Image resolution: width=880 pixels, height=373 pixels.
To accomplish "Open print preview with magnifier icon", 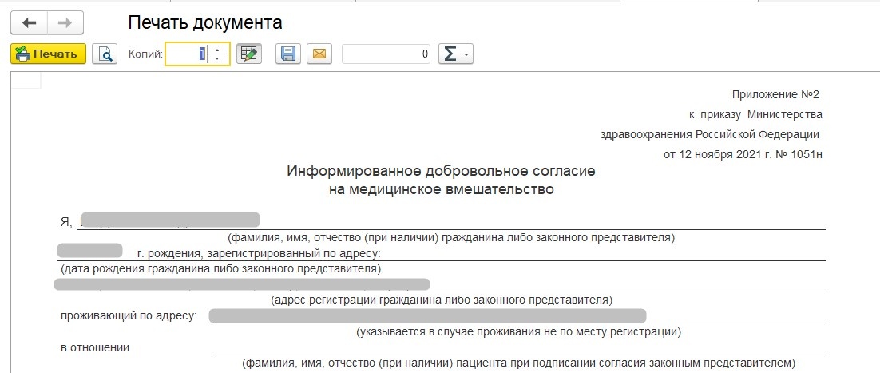I will pyautogui.click(x=104, y=54).
